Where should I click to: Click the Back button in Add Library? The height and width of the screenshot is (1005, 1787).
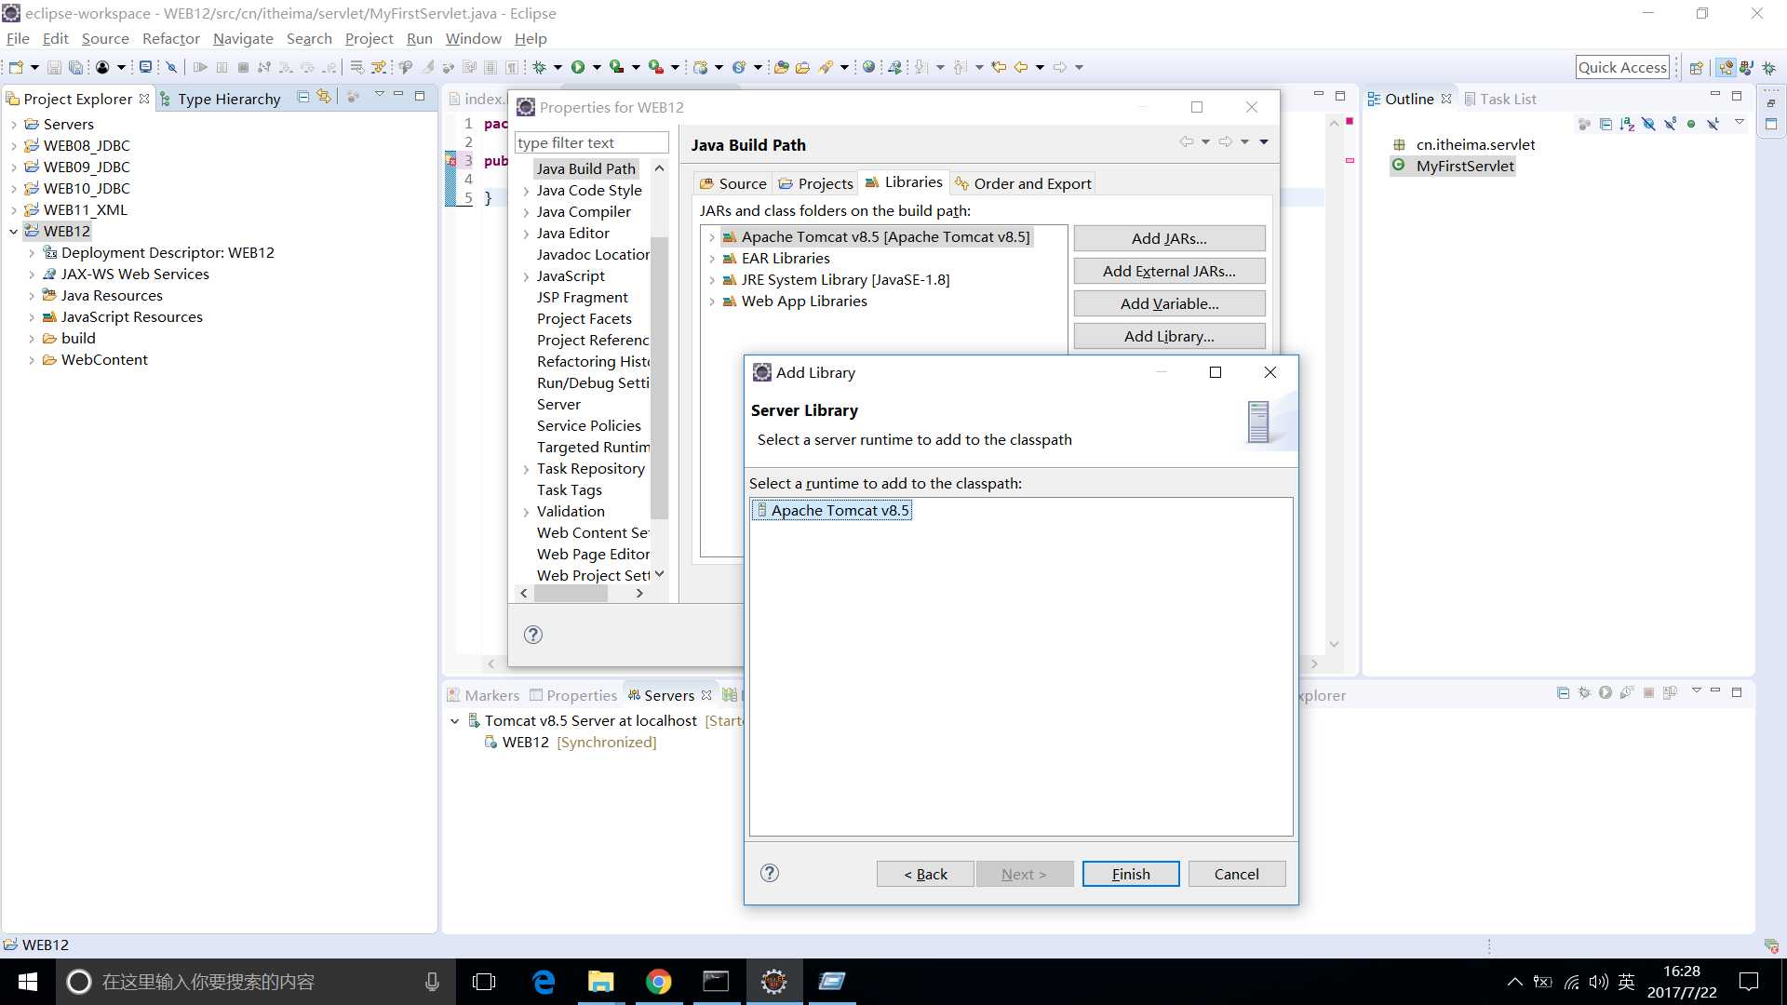coord(925,874)
